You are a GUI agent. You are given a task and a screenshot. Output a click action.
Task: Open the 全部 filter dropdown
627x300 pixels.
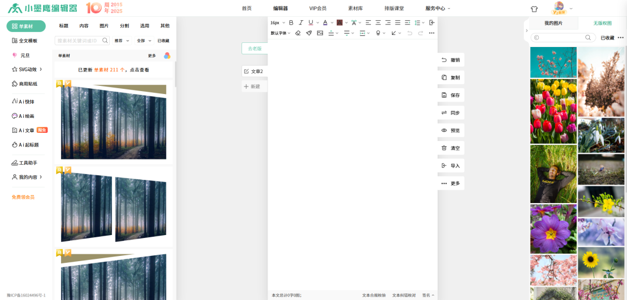145,41
